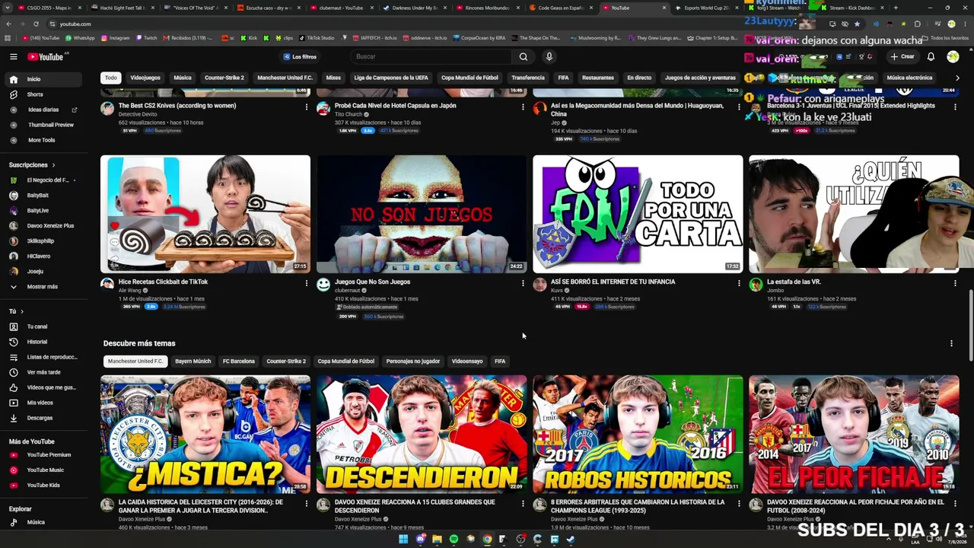Show more filter chips with right arrow
The image size is (974, 548).
coord(957,78)
